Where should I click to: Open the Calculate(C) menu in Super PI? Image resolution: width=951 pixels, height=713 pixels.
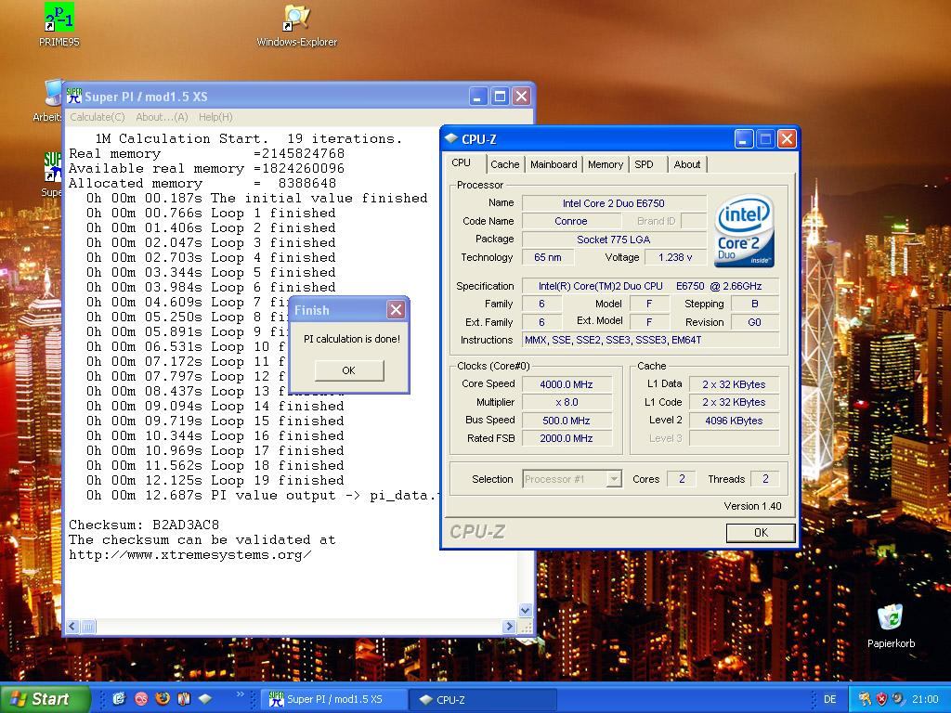97,117
